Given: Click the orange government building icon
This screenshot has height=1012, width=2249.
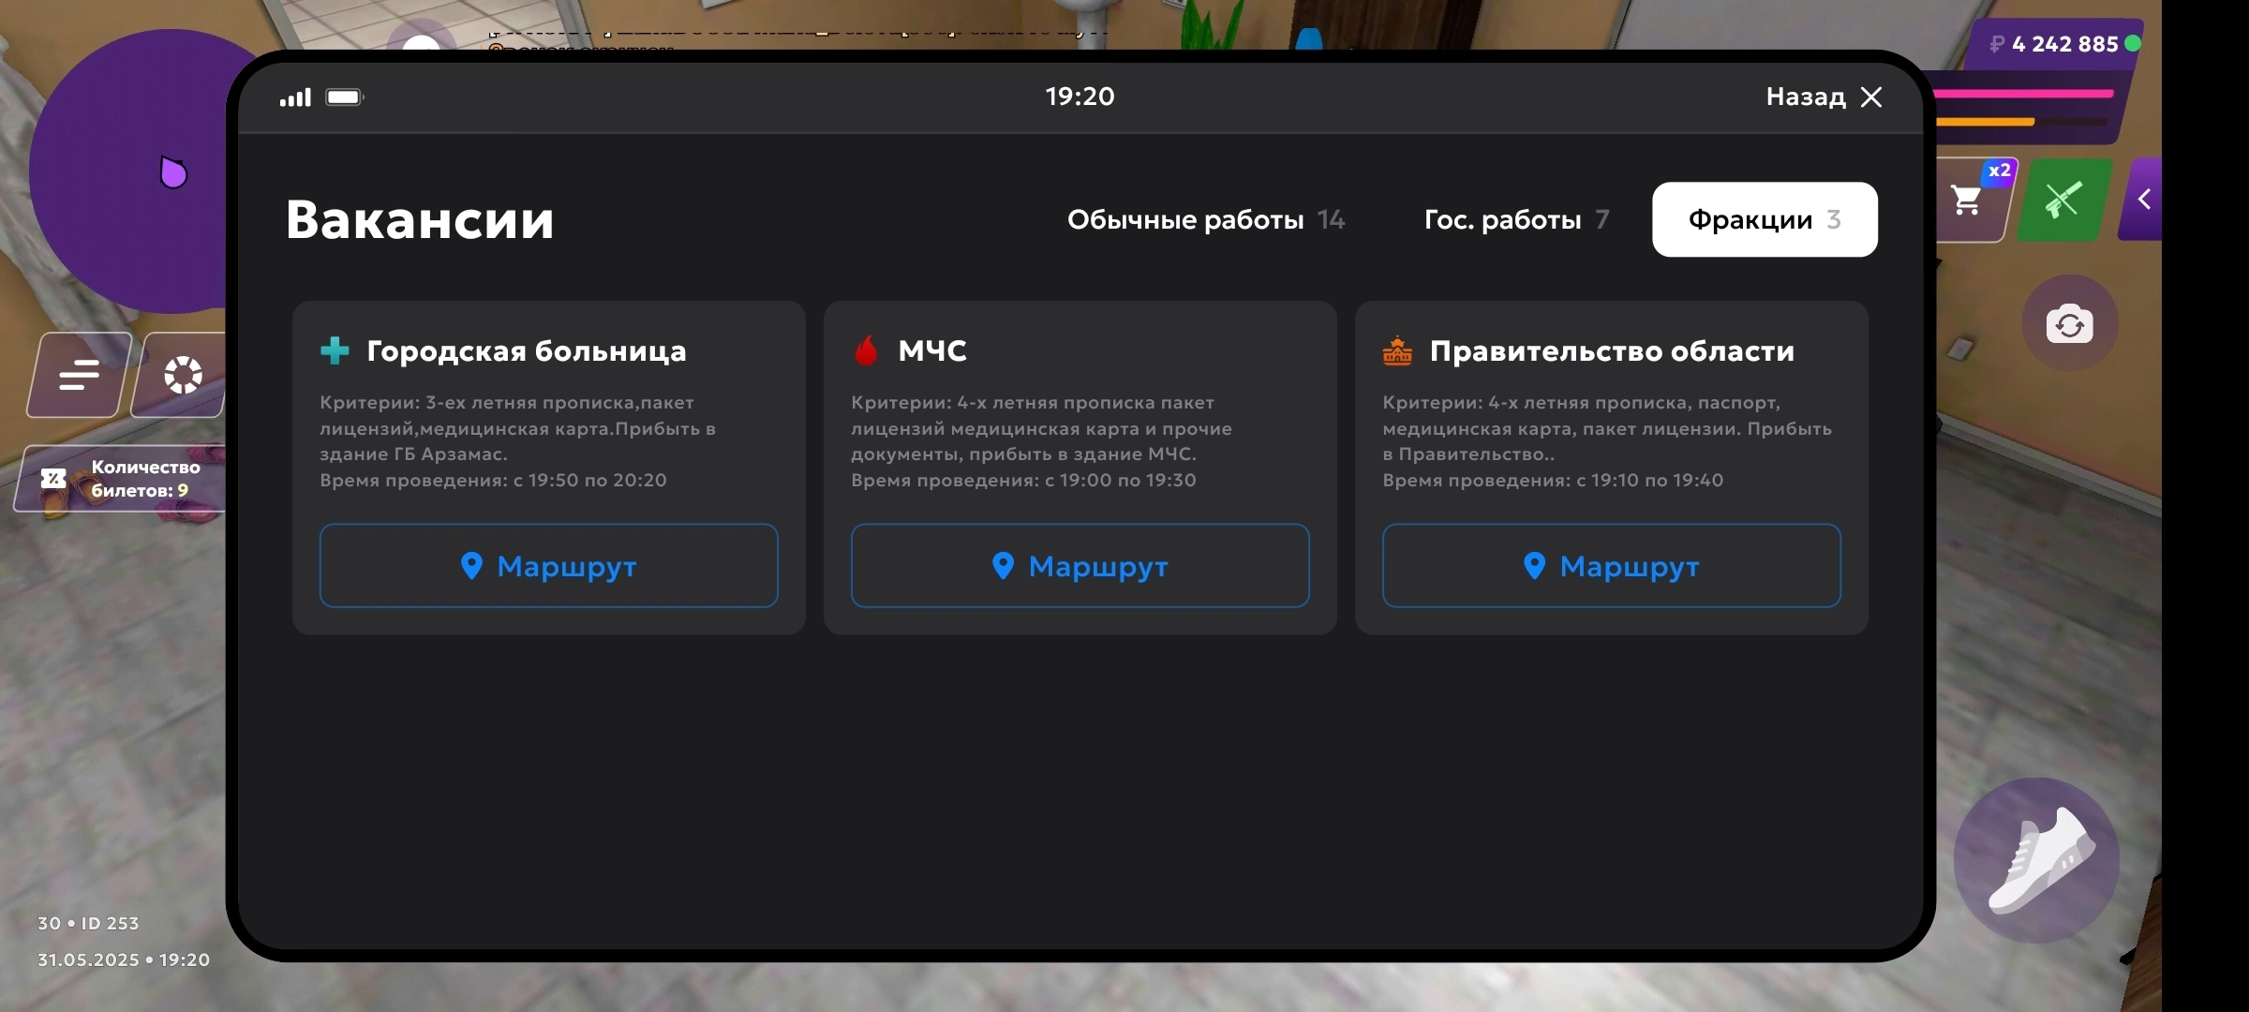Looking at the screenshot, I should [x=1397, y=351].
